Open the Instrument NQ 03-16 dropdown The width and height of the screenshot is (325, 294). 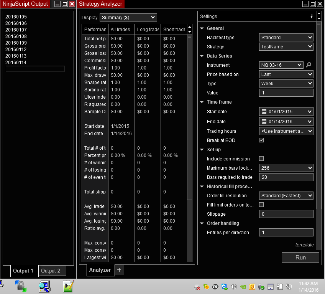[x=281, y=65]
